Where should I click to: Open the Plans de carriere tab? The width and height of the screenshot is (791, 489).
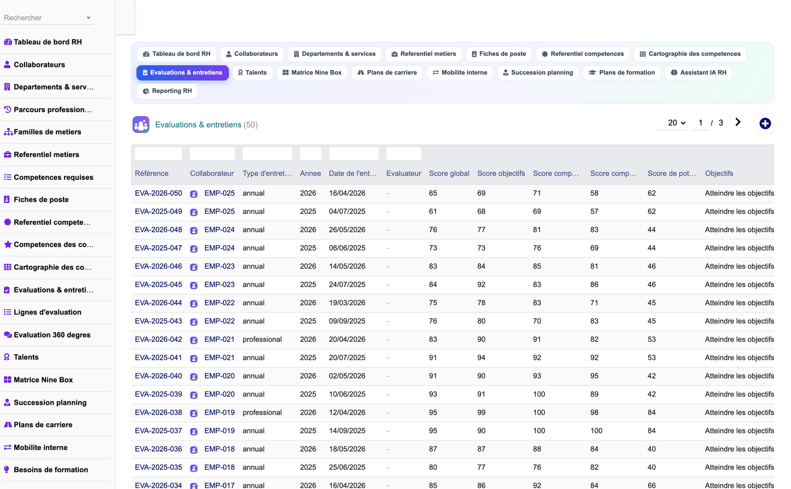(387, 73)
